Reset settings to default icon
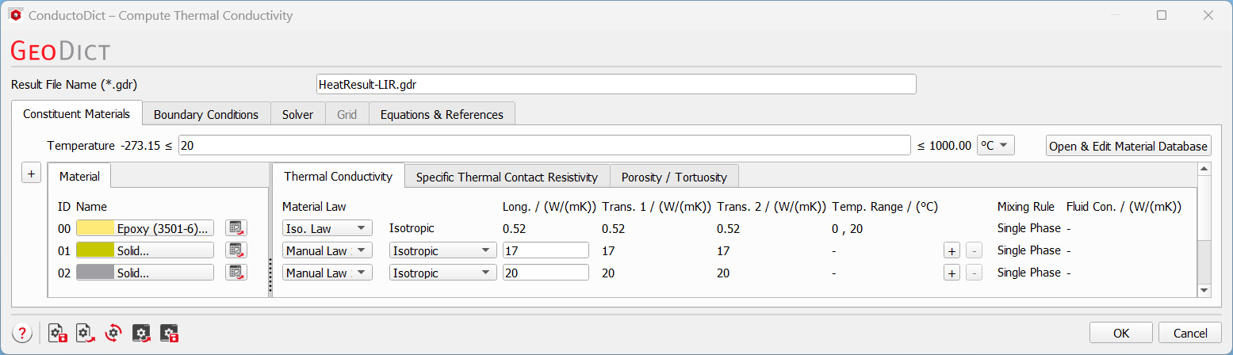 coord(113,334)
